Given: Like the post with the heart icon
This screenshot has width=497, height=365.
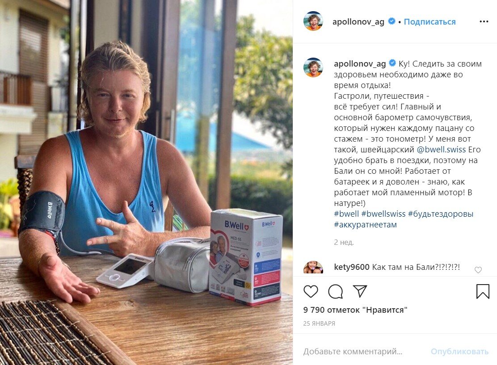Looking at the screenshot, I should pyautogui.click(x=311, y=291).
